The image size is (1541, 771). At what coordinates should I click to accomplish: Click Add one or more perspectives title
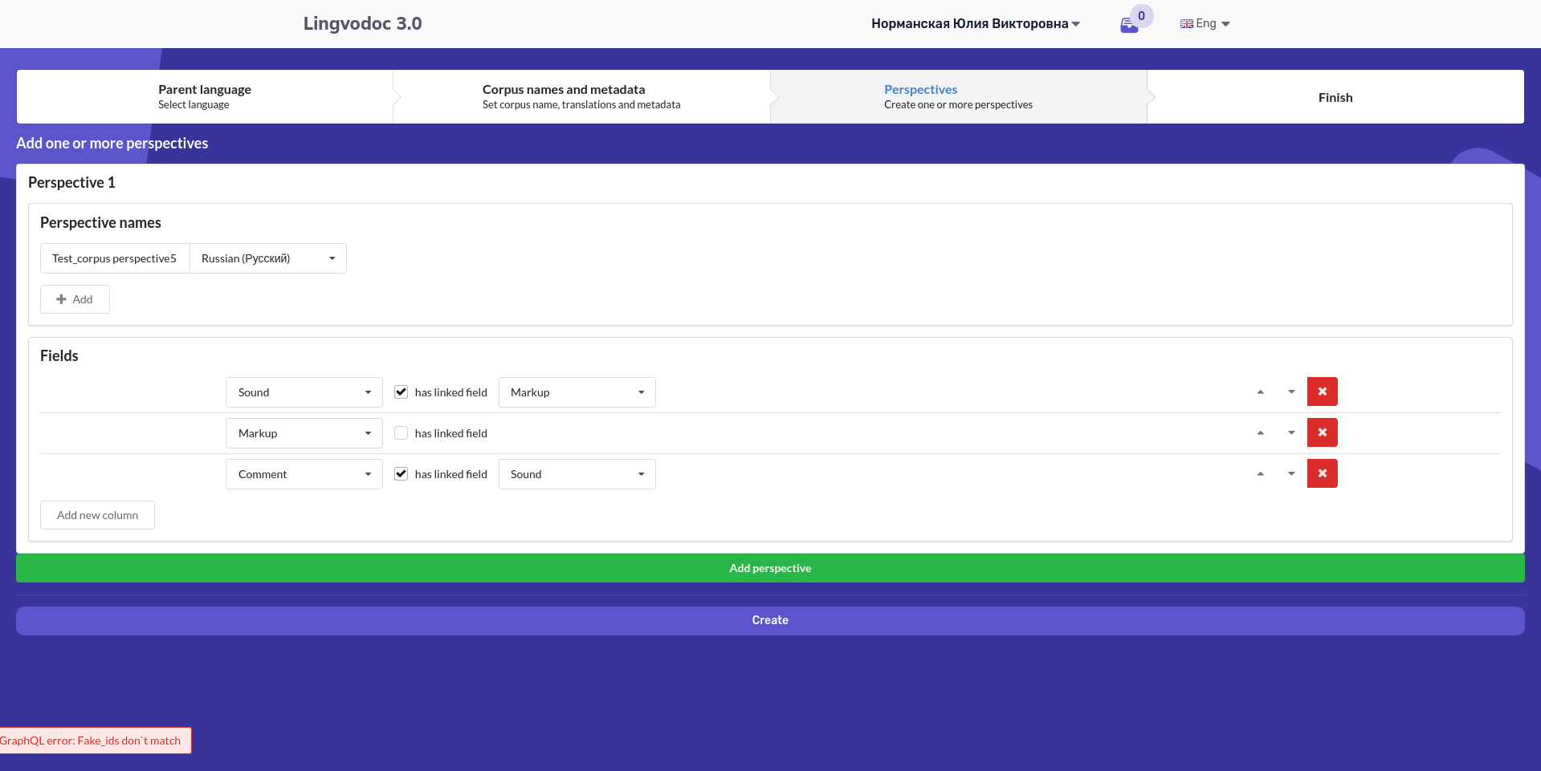(112, 144)
